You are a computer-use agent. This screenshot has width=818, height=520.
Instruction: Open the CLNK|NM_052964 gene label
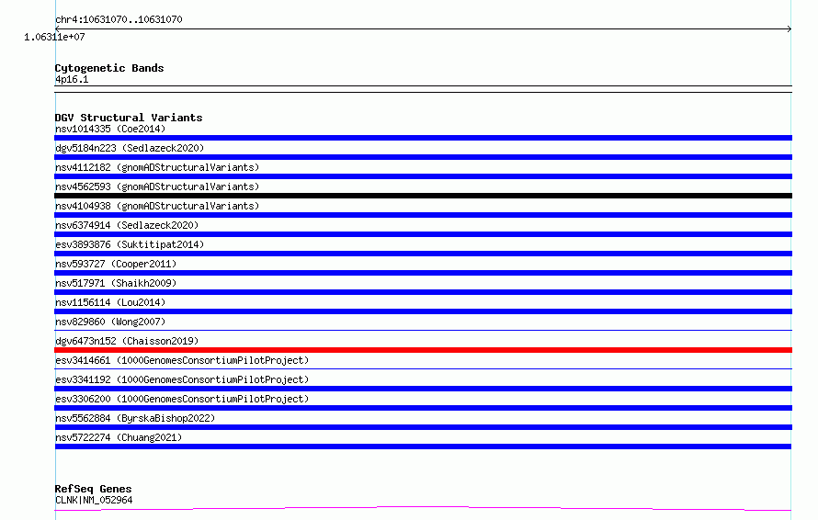(x=94, y=500)
